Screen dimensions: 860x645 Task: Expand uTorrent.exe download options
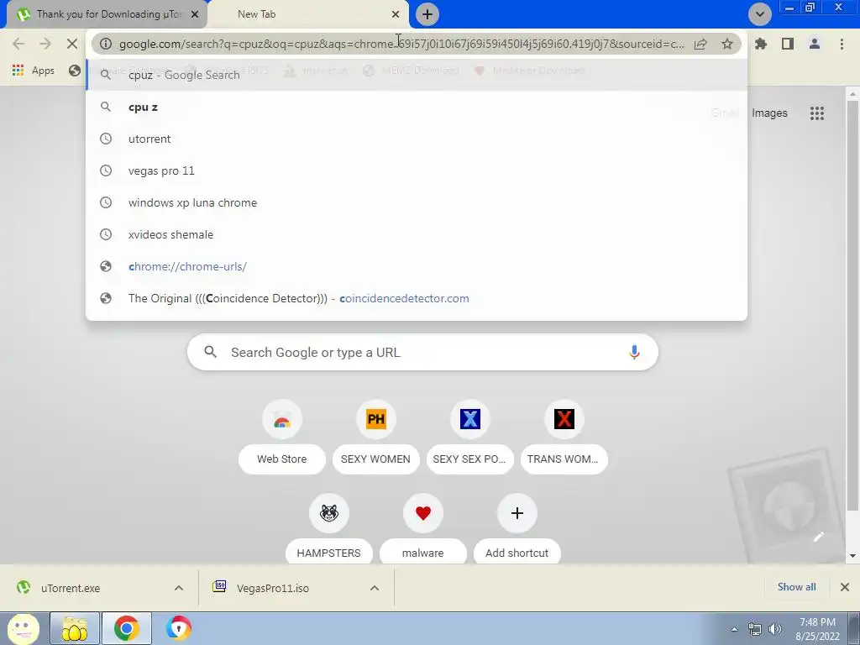coord(179,588)
